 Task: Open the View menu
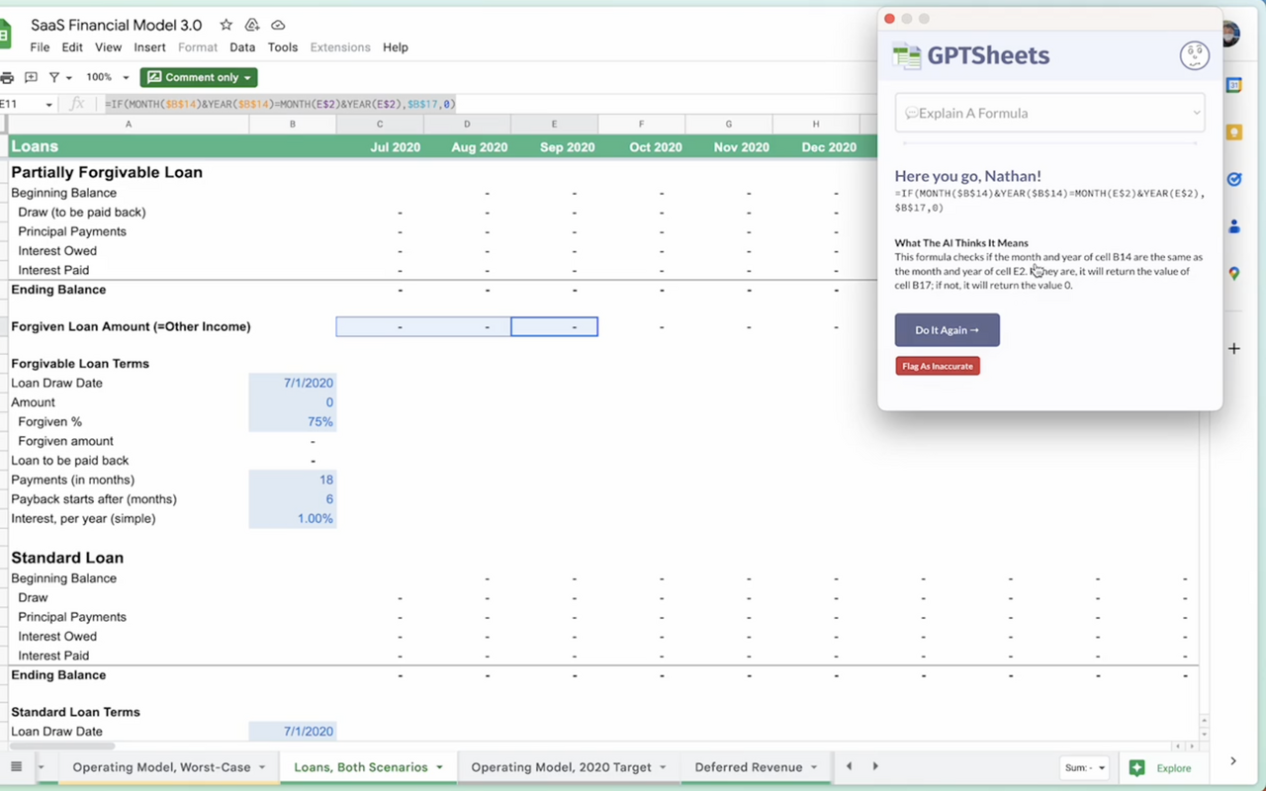tap(109, 46)
